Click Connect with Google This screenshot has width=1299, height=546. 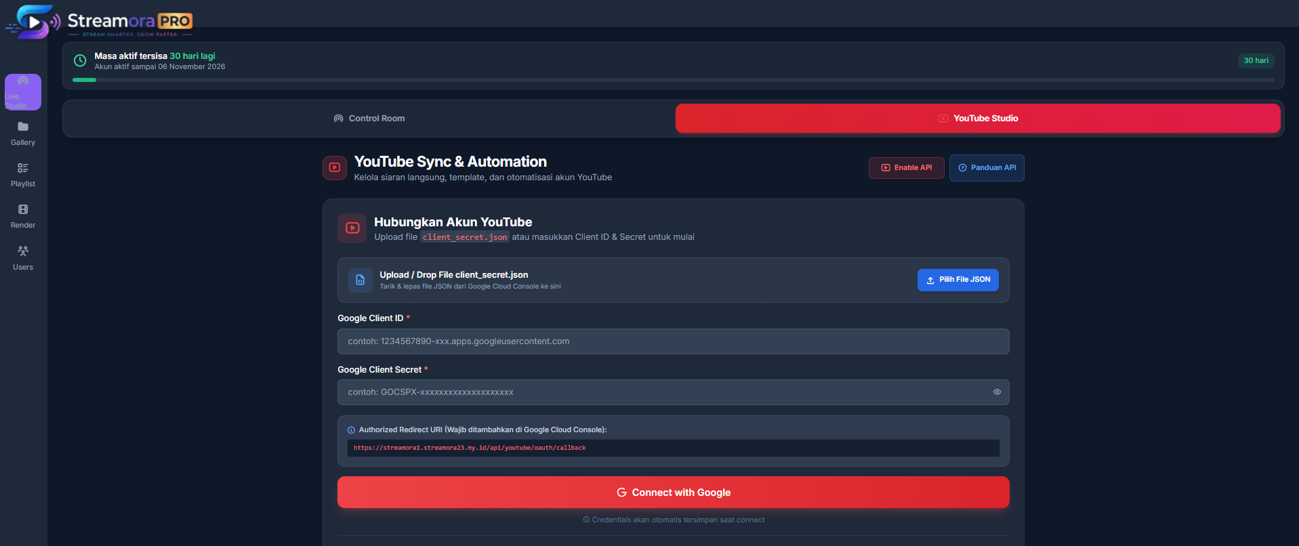point(674,492)
